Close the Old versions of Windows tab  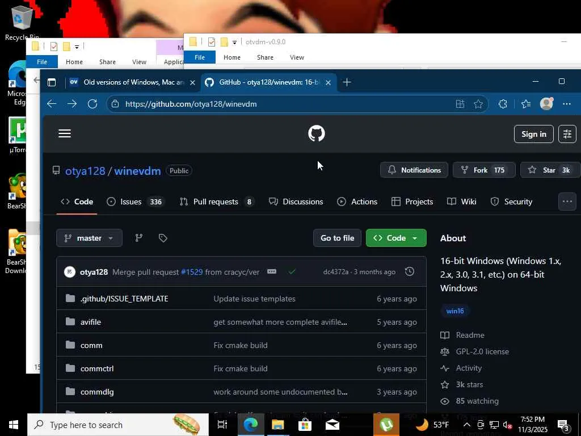point(192,83)
